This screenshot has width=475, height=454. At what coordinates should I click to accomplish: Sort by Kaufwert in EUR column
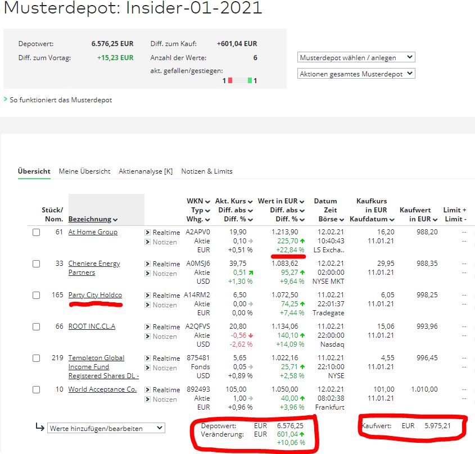pos(419,215)
